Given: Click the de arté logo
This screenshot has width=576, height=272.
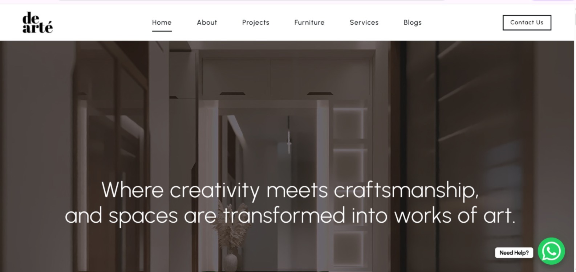Looking at the screenshot, I should click(37, 22).
